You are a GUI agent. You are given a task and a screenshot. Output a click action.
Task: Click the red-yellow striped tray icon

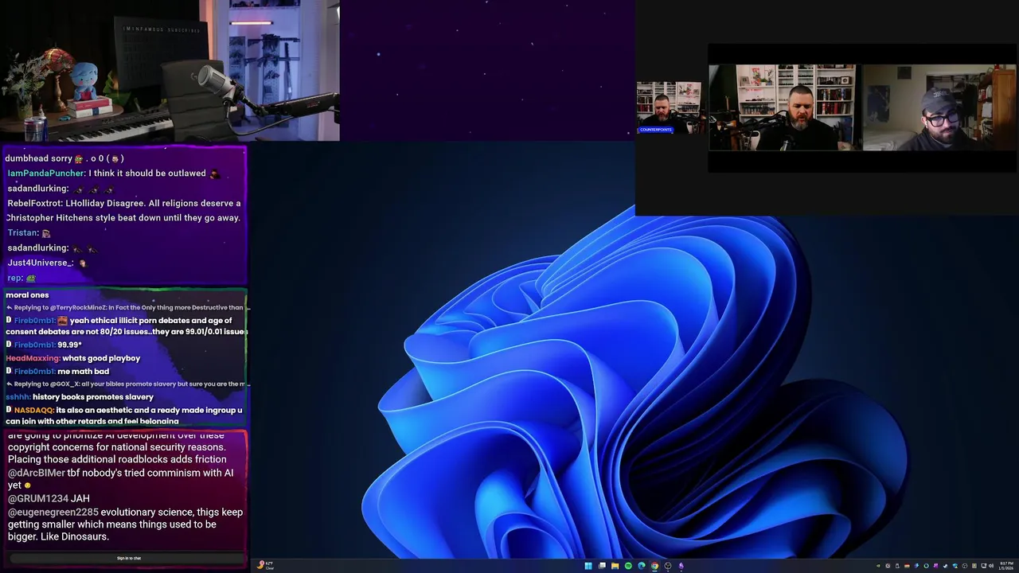tap(907, 566)
